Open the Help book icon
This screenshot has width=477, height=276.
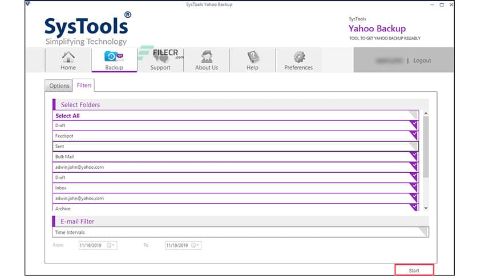click(x=253, y=57)
